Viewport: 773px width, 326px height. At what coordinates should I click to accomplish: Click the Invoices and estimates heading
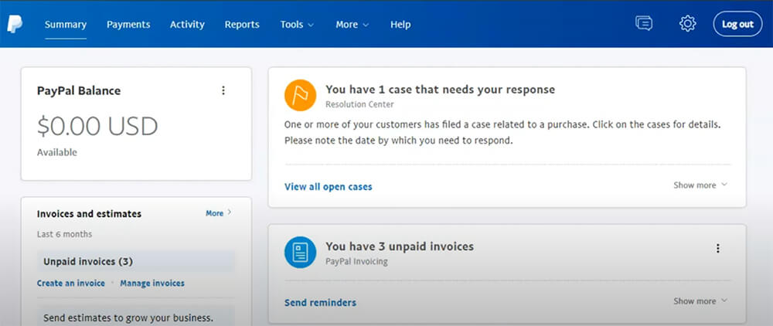[x=89, y=214]
